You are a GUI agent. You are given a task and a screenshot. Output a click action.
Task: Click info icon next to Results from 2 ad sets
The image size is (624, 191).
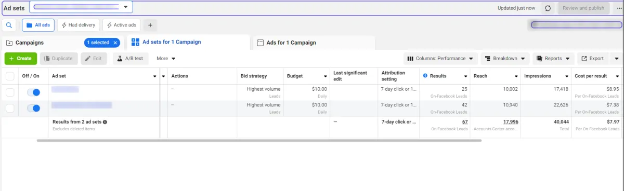pos(105,122)
